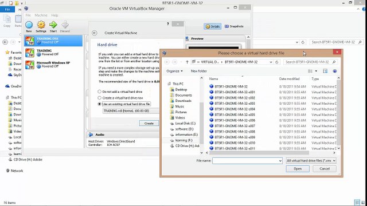Image resolution: width=367 pixels, height=206 pixels.
Task: Click the File name input box
Action: 245,161
